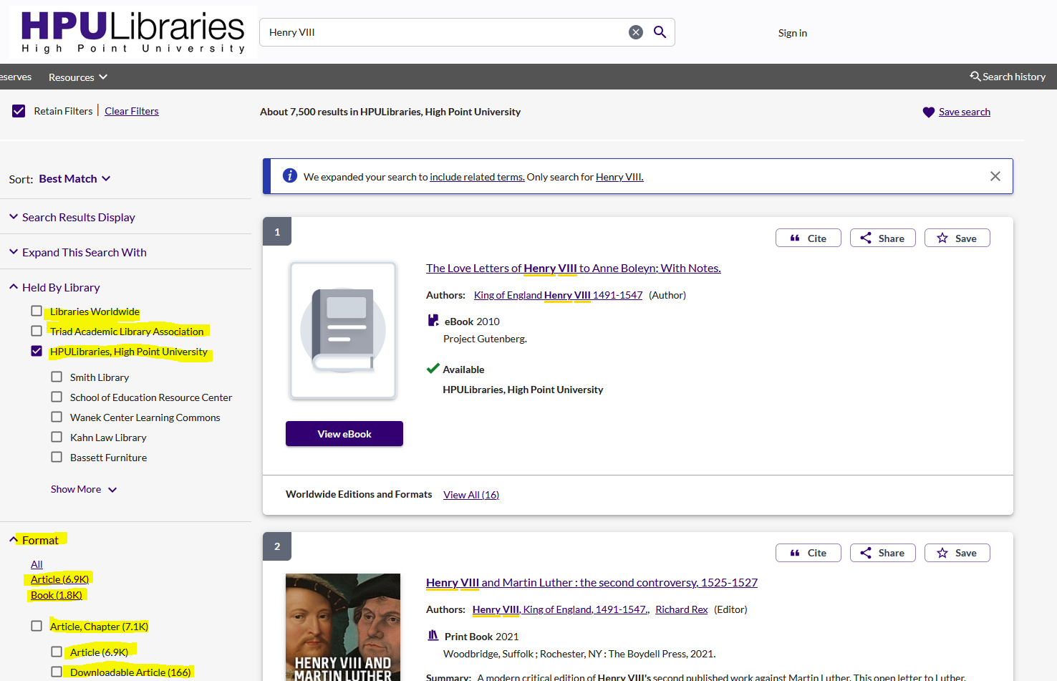Uncheck the Retain Filters checkbox
This screenshot has height=681, width=1057.
[x=19, y=111]
